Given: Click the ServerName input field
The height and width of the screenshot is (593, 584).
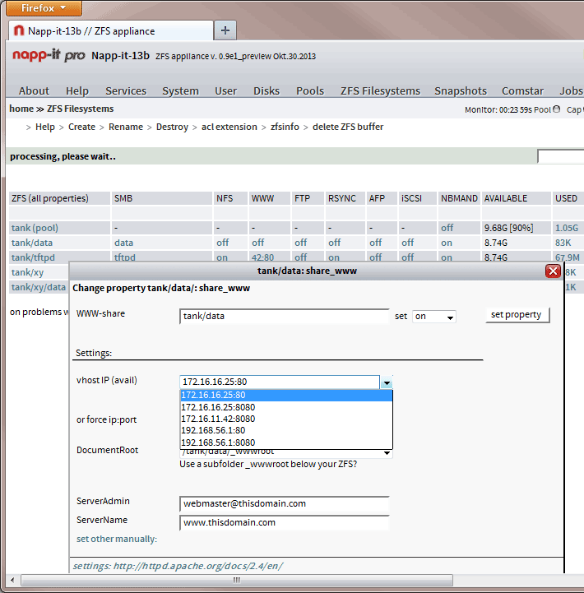Looking at the screenshot, I should [285, 522].
